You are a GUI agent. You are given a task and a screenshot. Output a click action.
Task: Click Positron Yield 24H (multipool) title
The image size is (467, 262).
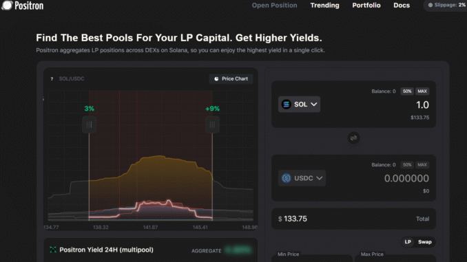pos(106,250)
